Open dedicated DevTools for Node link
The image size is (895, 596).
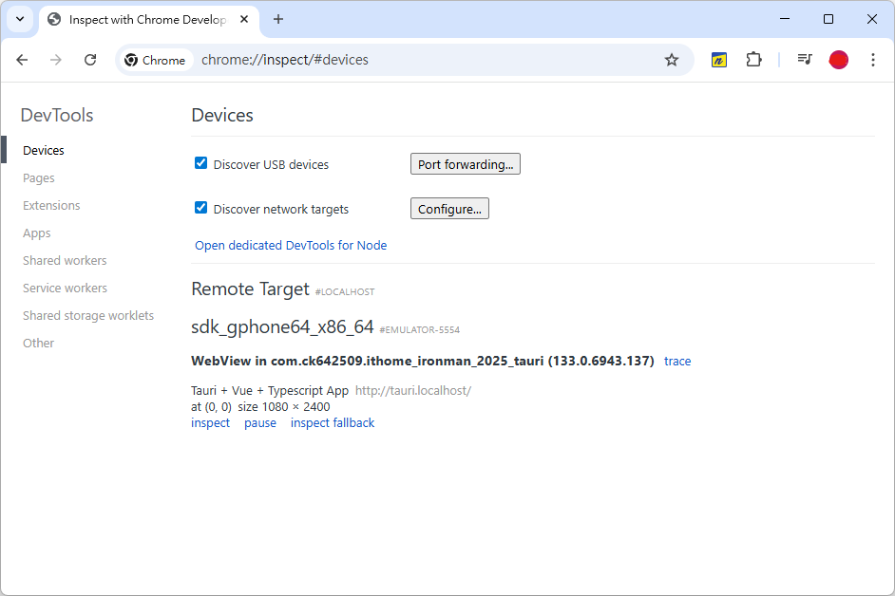[291, 245]
